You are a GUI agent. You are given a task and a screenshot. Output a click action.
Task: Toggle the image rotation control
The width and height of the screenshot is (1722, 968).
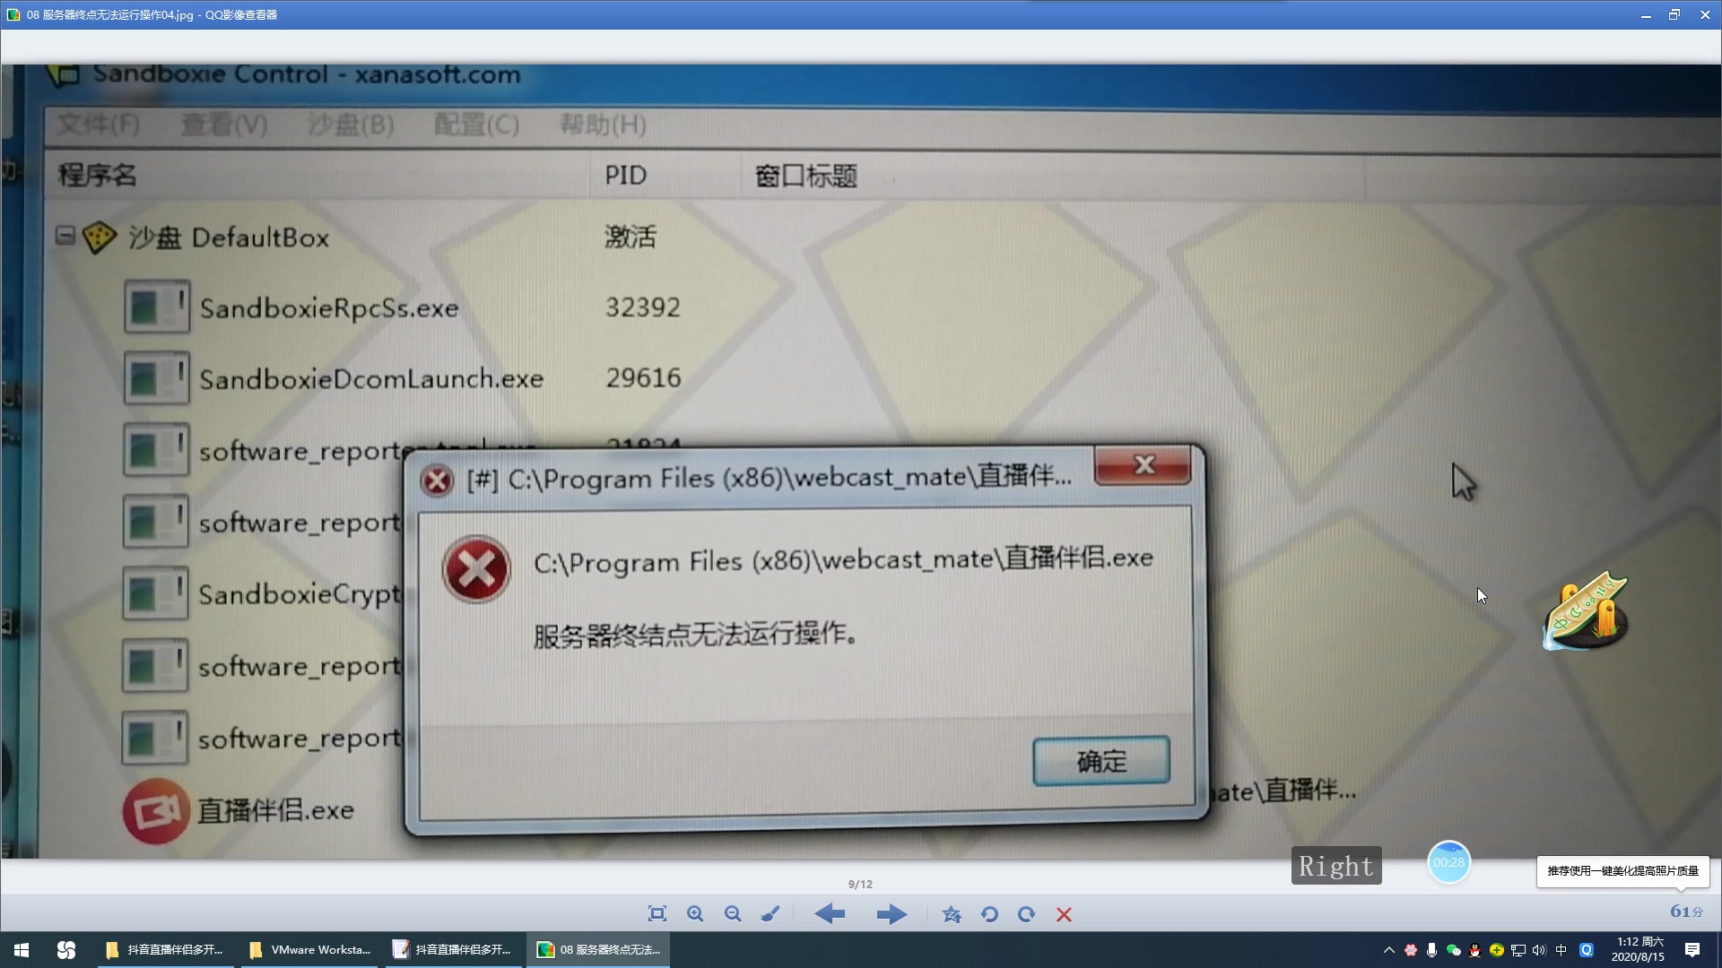(x=990, y=913)
